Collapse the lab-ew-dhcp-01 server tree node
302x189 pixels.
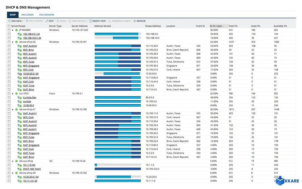point(13,110)
